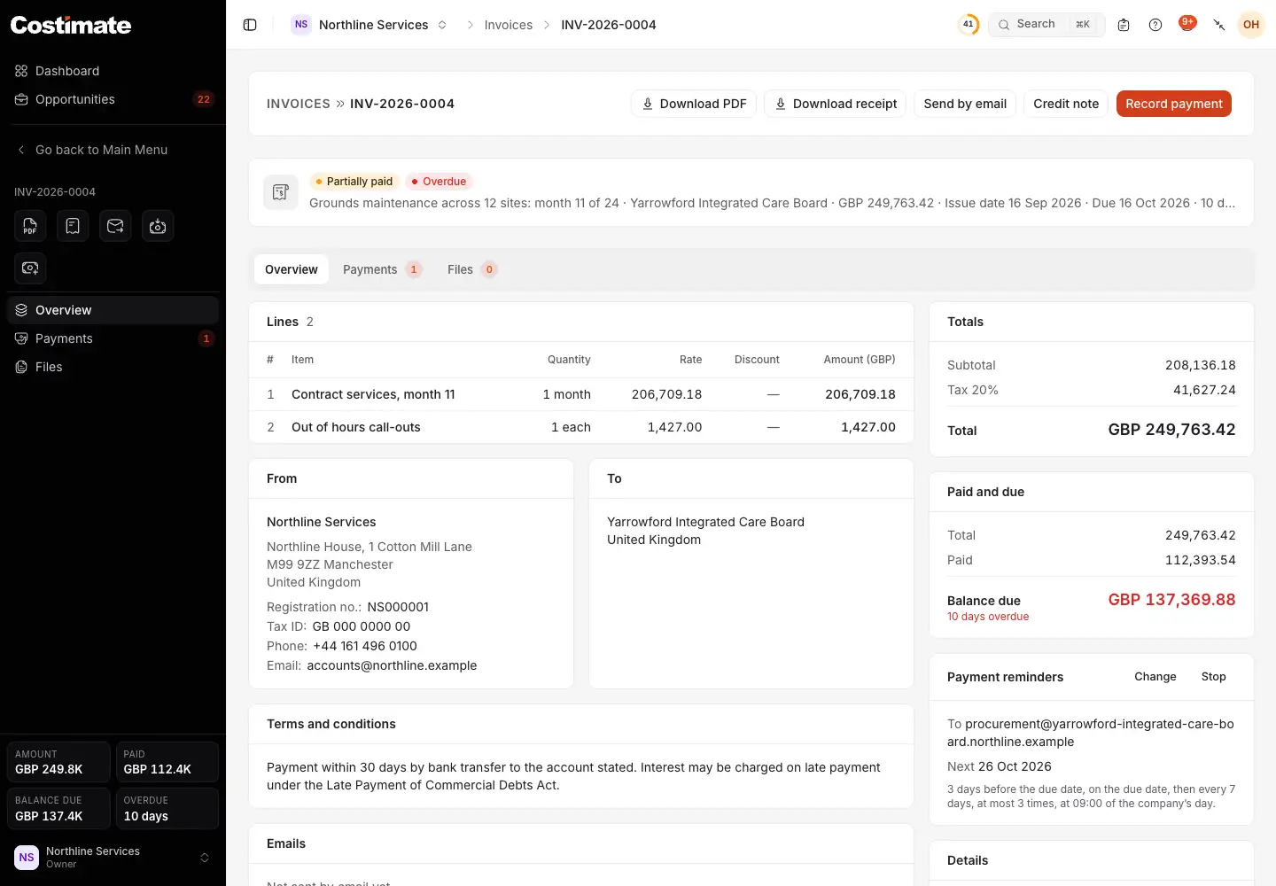Click the Download receipt button
The image size is (1276, 886).
click(835, 104)
